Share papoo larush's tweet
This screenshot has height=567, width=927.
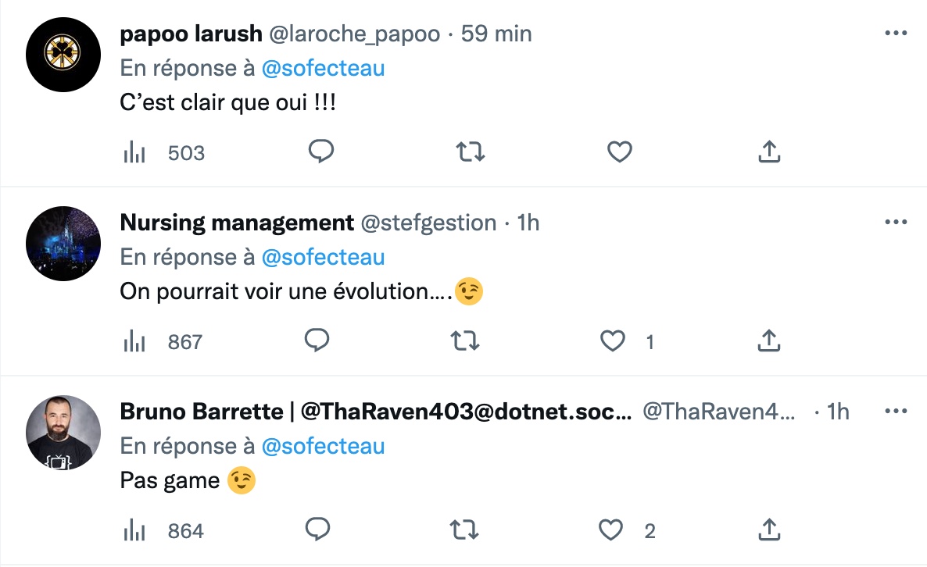click(769, 152)
